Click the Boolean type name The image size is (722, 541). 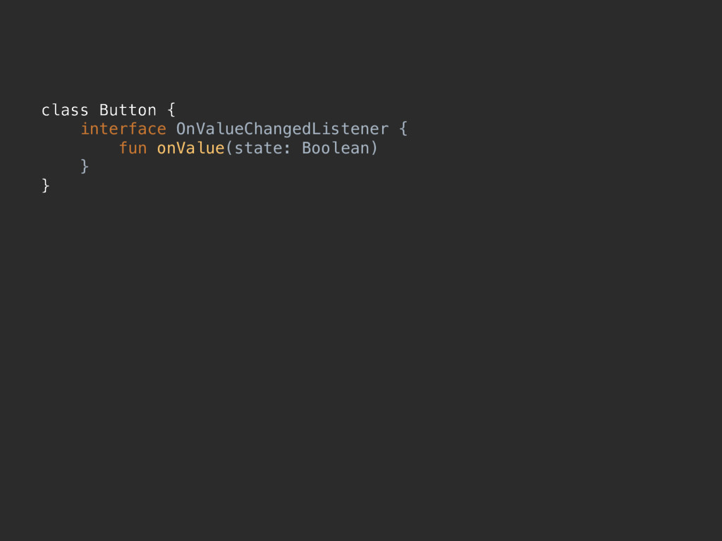point(336,148)
